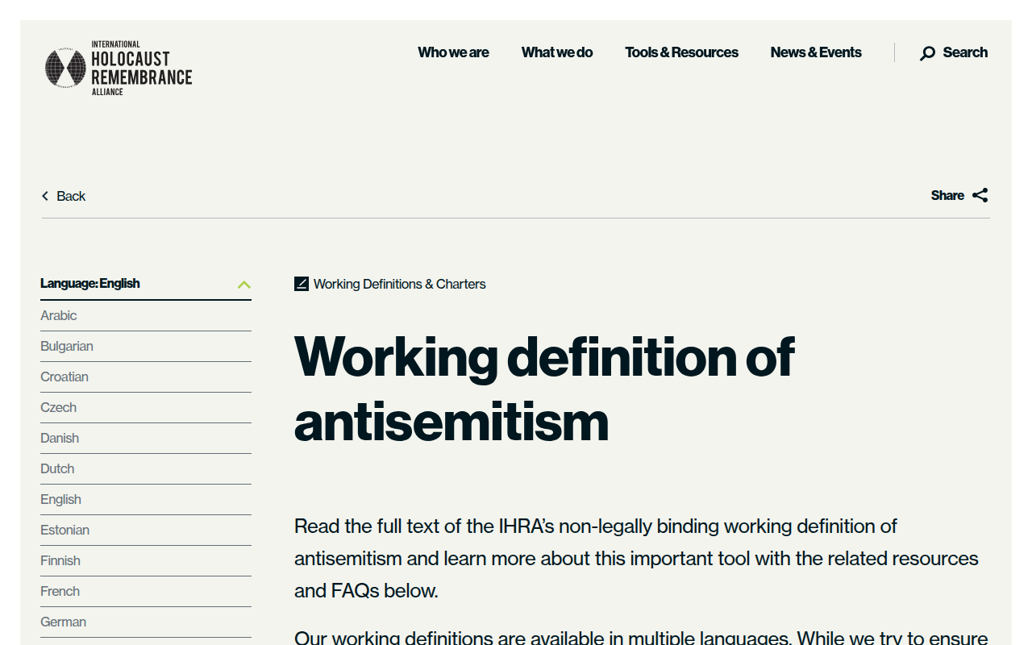Screen dimensions: 1032x645
Task: Open the IHRA logo home link
Action: tap(119, 69)
